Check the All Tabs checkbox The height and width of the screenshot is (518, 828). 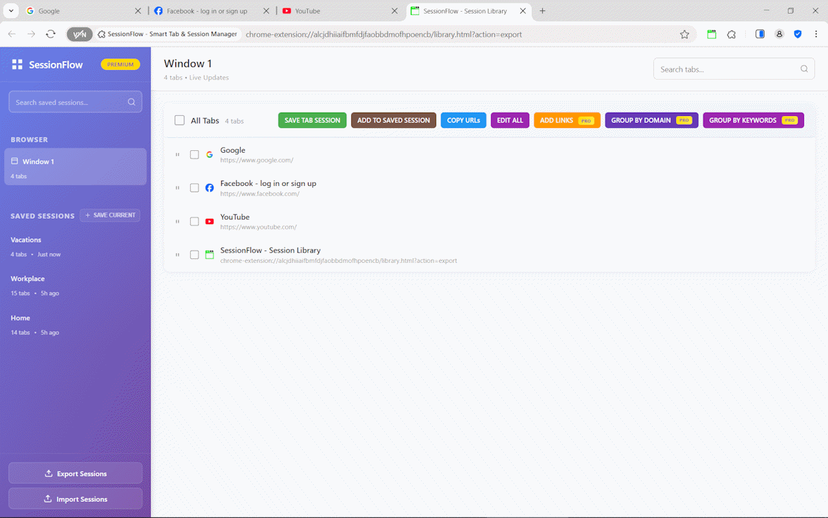[180, 120]
